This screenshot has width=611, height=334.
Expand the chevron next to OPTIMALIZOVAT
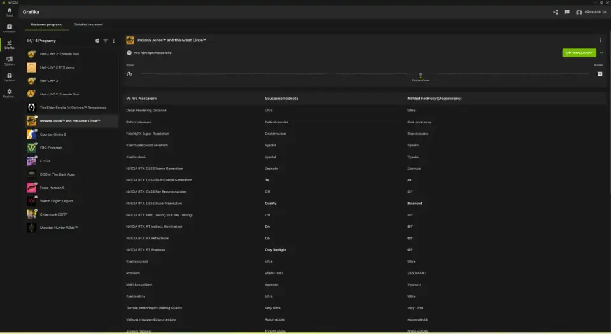coord(601,53)
